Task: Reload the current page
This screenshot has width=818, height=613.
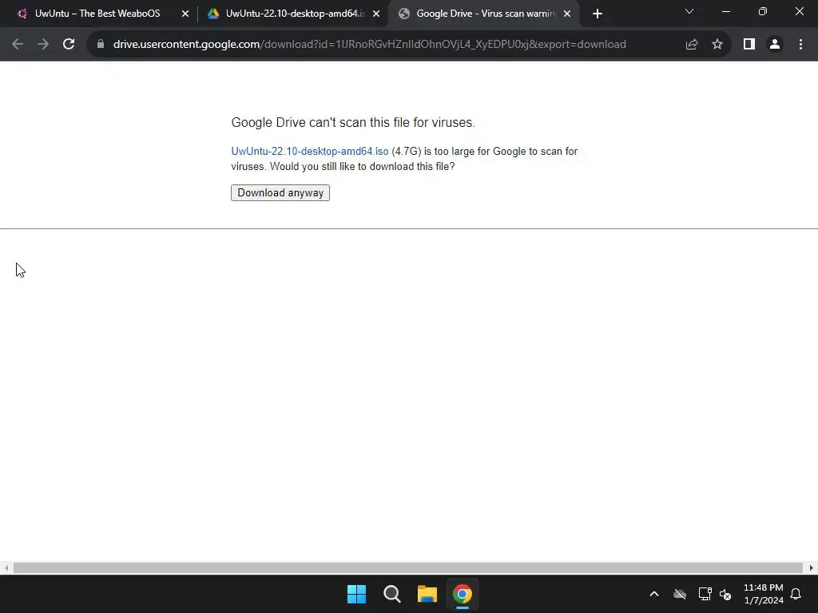Action: coord(69,45)
